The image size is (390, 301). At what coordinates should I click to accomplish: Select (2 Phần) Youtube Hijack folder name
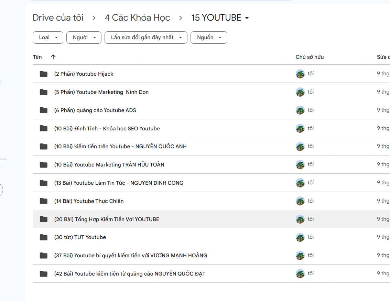(84, 74)
